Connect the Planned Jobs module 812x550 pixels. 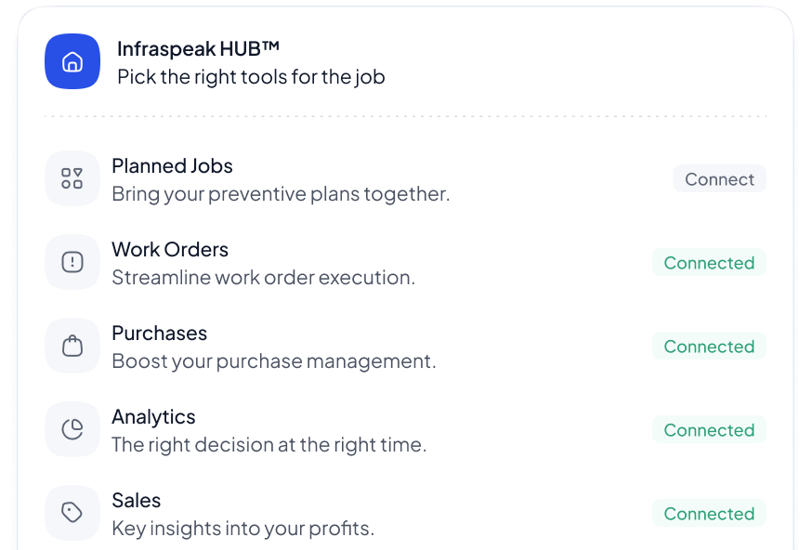pyautogui.click(x=719, y=178)
